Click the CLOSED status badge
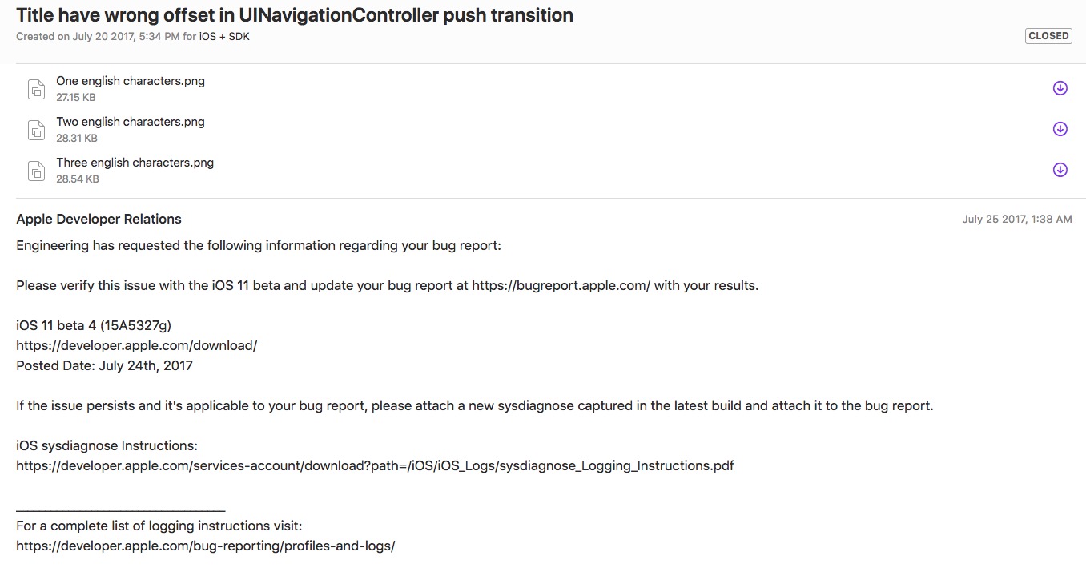The width and height of the screenshot is (1086, 568). tap(1048, 36)
